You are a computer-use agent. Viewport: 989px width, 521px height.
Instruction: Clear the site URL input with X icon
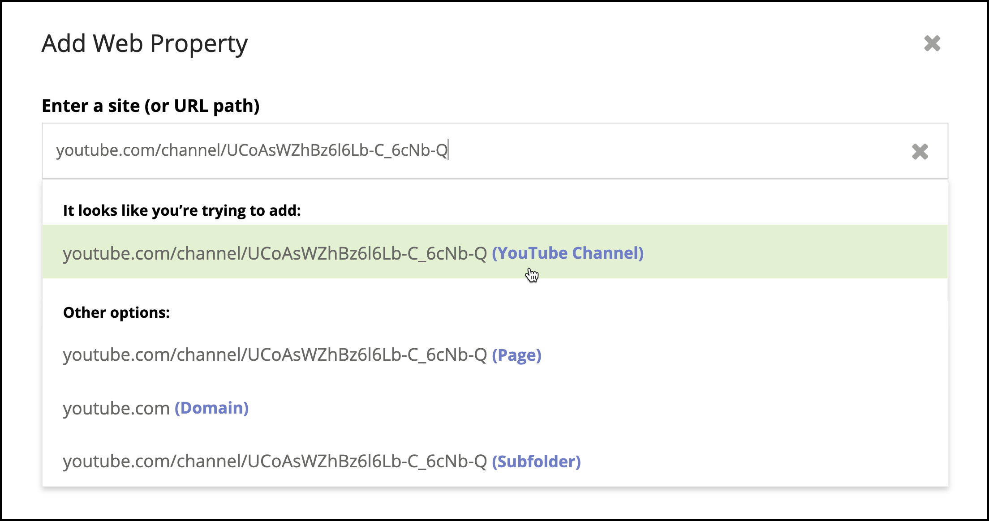920,152
